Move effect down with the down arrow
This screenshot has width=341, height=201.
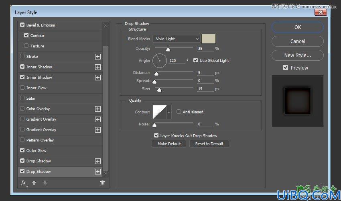(45, 183)
